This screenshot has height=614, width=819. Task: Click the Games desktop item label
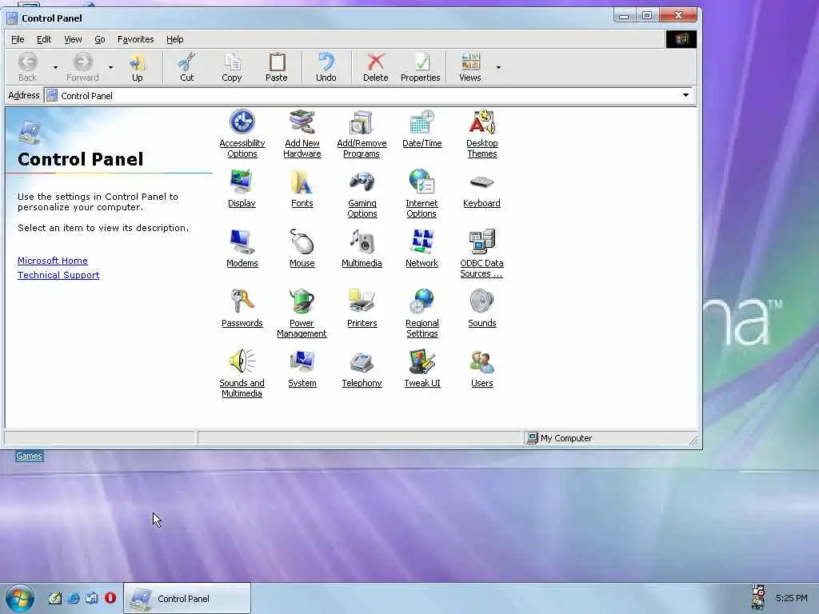coord(29,456)
